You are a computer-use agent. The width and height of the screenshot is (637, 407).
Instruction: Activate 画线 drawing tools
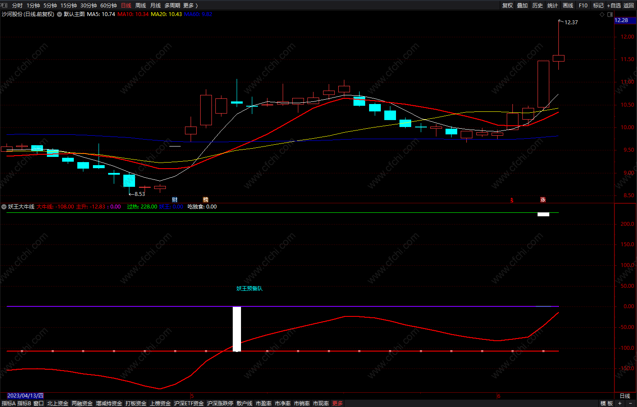tap(568, 6)
